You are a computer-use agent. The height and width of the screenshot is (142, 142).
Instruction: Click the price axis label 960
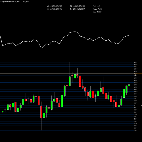point(135,96)
